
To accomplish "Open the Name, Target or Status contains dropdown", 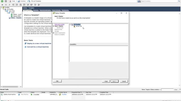I will pos(160,89).
